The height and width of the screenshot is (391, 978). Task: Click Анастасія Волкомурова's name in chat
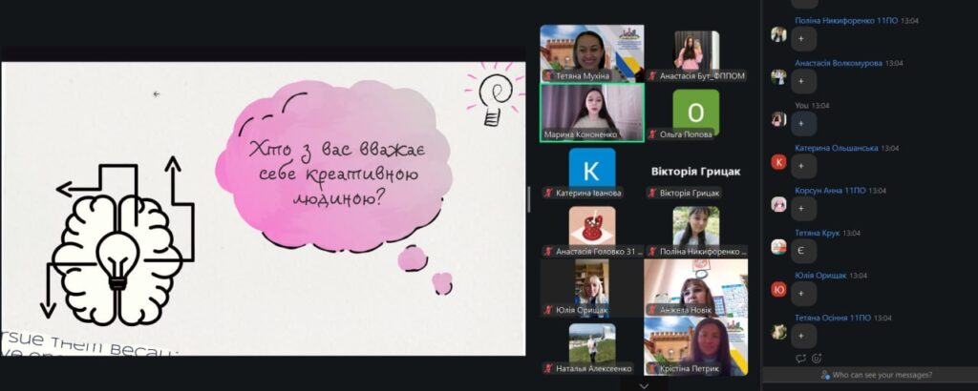pyautogui.click(x=839, y=63)
